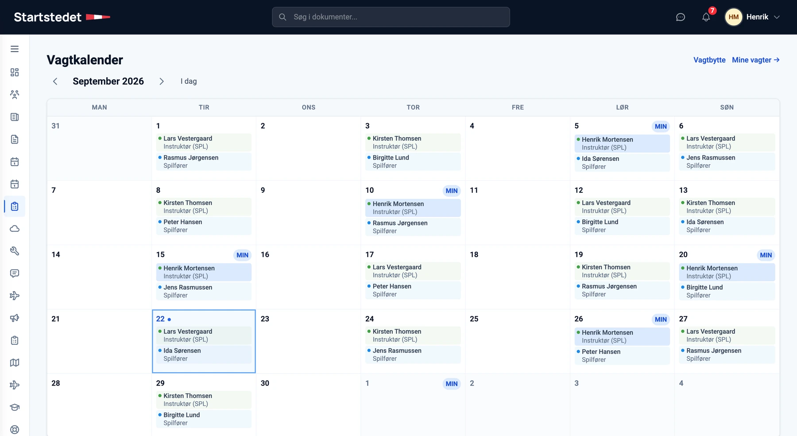The image size is (797, 436).
Task: Open Birgitte Lund shift on September 3
Action: (x=413, y=161)
